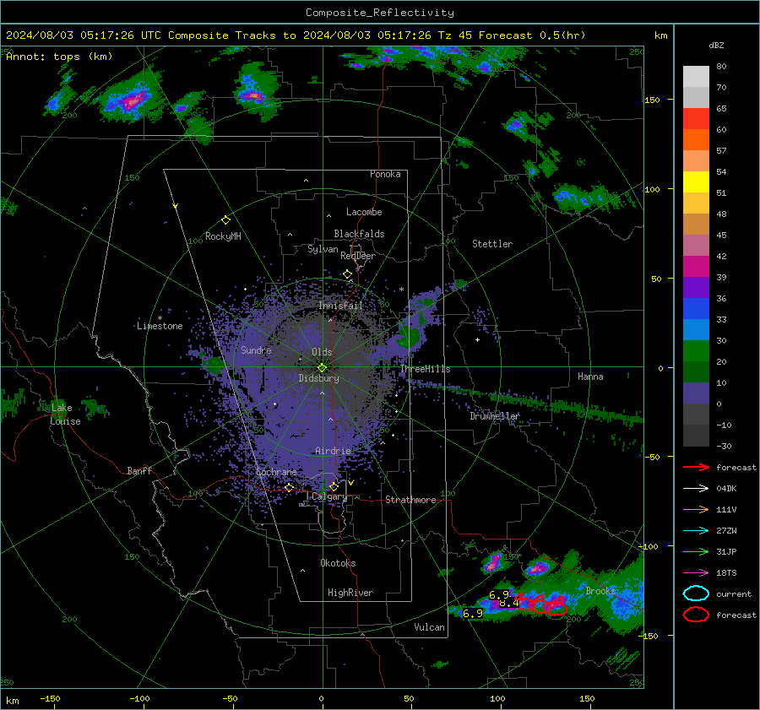This screenshot has width=760, height=710.
Task: Click the Composite_Reflectivity title
Action: pyautogui.click(x=380, y=13)
